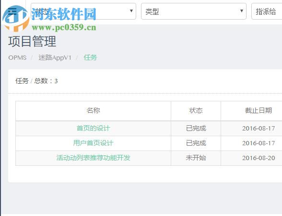Click the 截止日期 column header

tap(258, 110)
